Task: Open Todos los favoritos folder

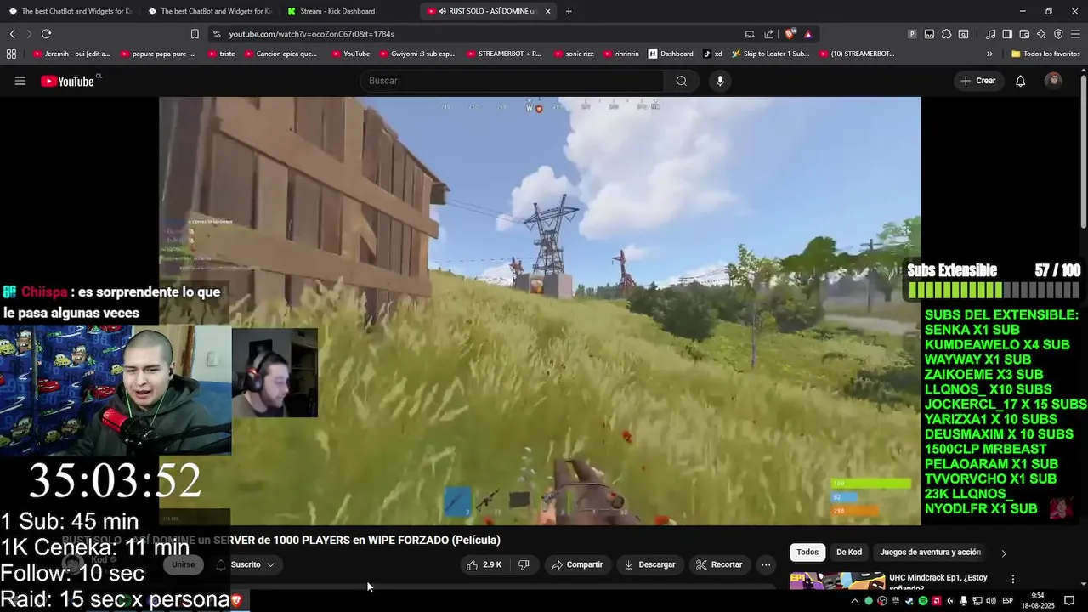Action: 1045,54
